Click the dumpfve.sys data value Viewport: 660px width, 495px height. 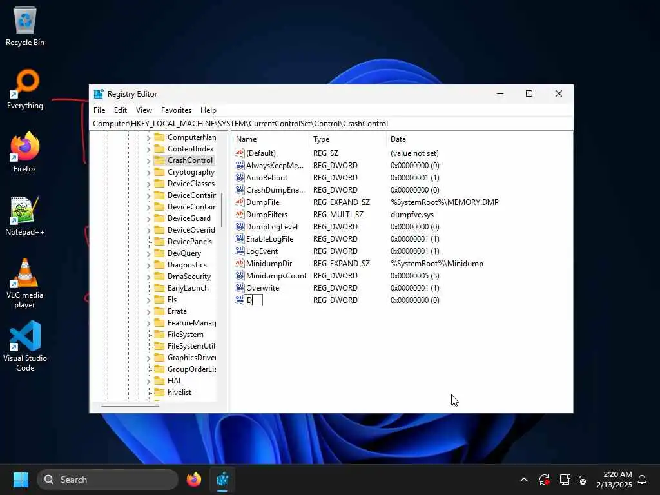tap(412, 214)
